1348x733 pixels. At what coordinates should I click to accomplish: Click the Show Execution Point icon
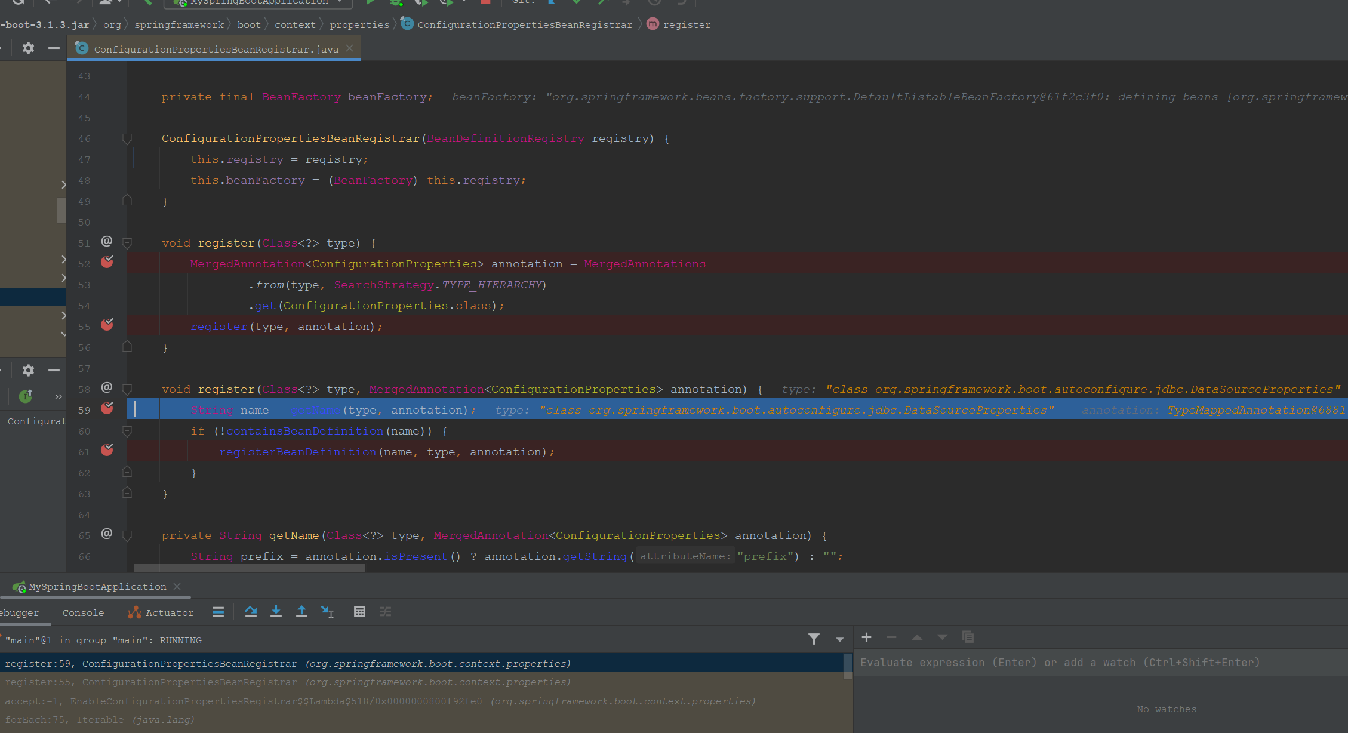click(x=218, y=612)
